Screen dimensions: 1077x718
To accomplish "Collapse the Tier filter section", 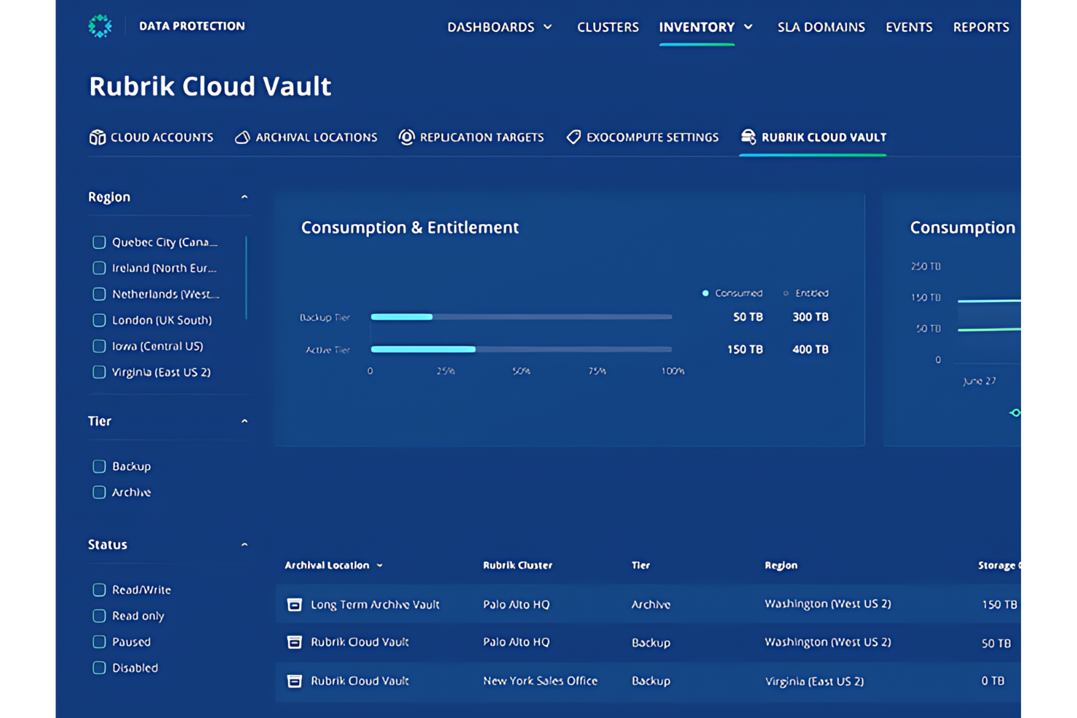I will (x=245, y=421).
